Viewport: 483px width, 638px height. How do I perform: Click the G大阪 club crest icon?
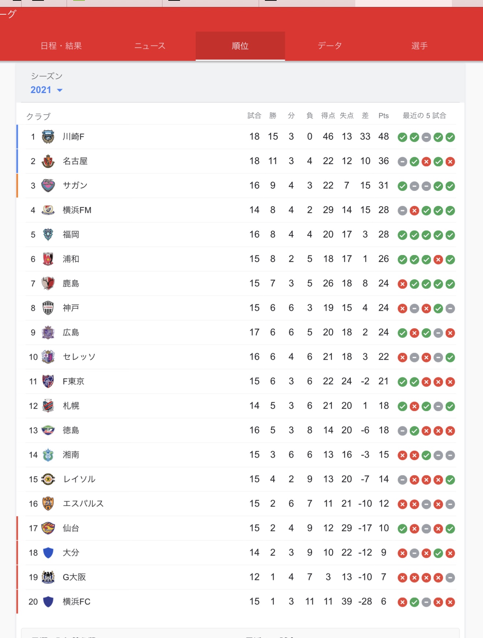pyautogui.click(x=48, y=577)
